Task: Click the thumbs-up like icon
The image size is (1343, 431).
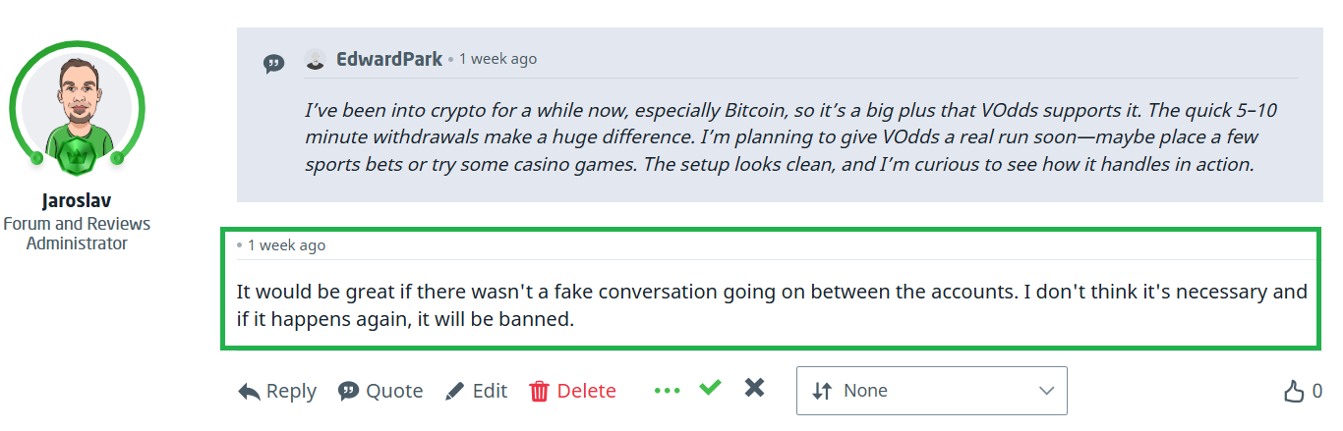Action: pyautogui.click(x=1294, y=392)
